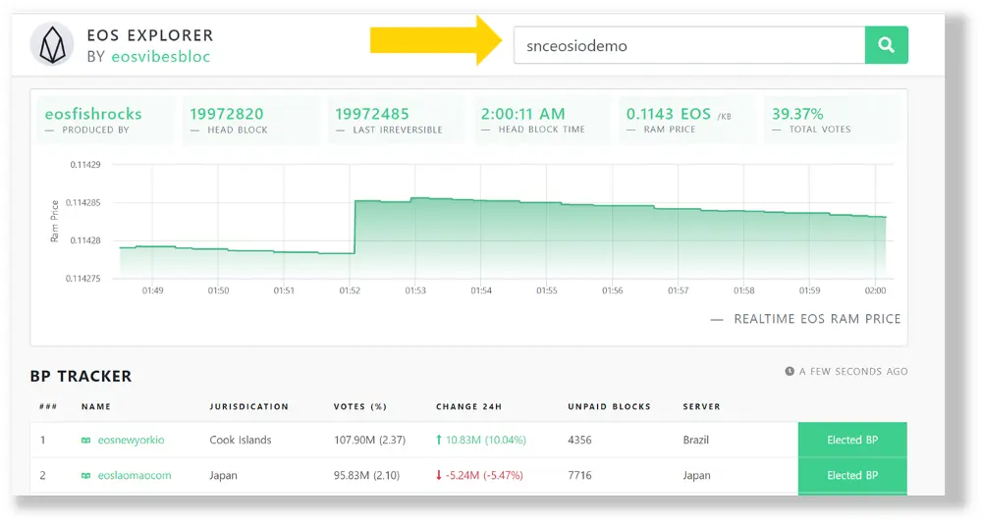This screenshot has height=523, width=982.
Task: Click RAM price 0.1143 EOS
Action: [668, 114]
